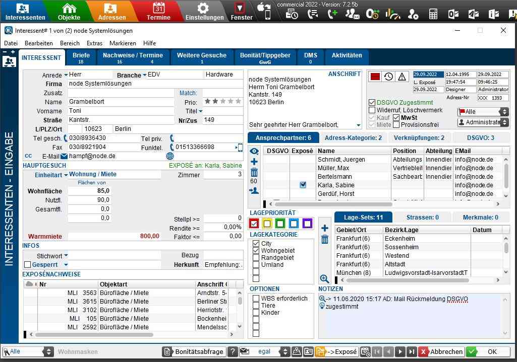Click the envelope icon beside E-Mail label
The image size is (517, 362).
coord(64,156)
